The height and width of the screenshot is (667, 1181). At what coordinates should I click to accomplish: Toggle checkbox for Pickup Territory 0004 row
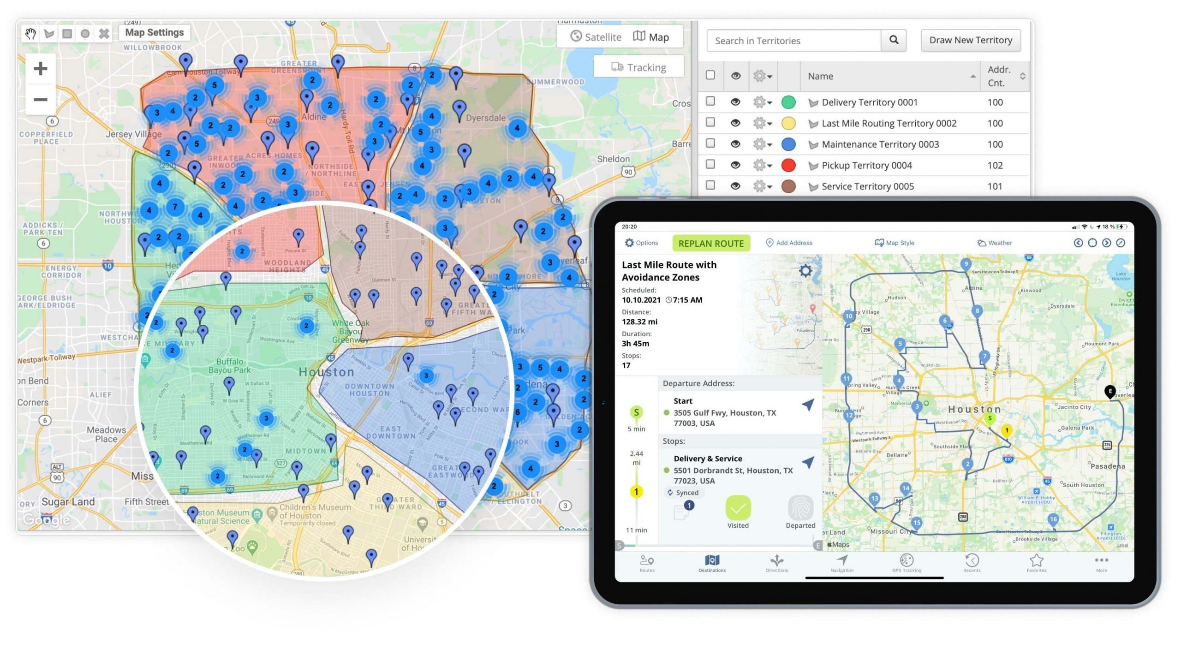(x=710, y=166)
